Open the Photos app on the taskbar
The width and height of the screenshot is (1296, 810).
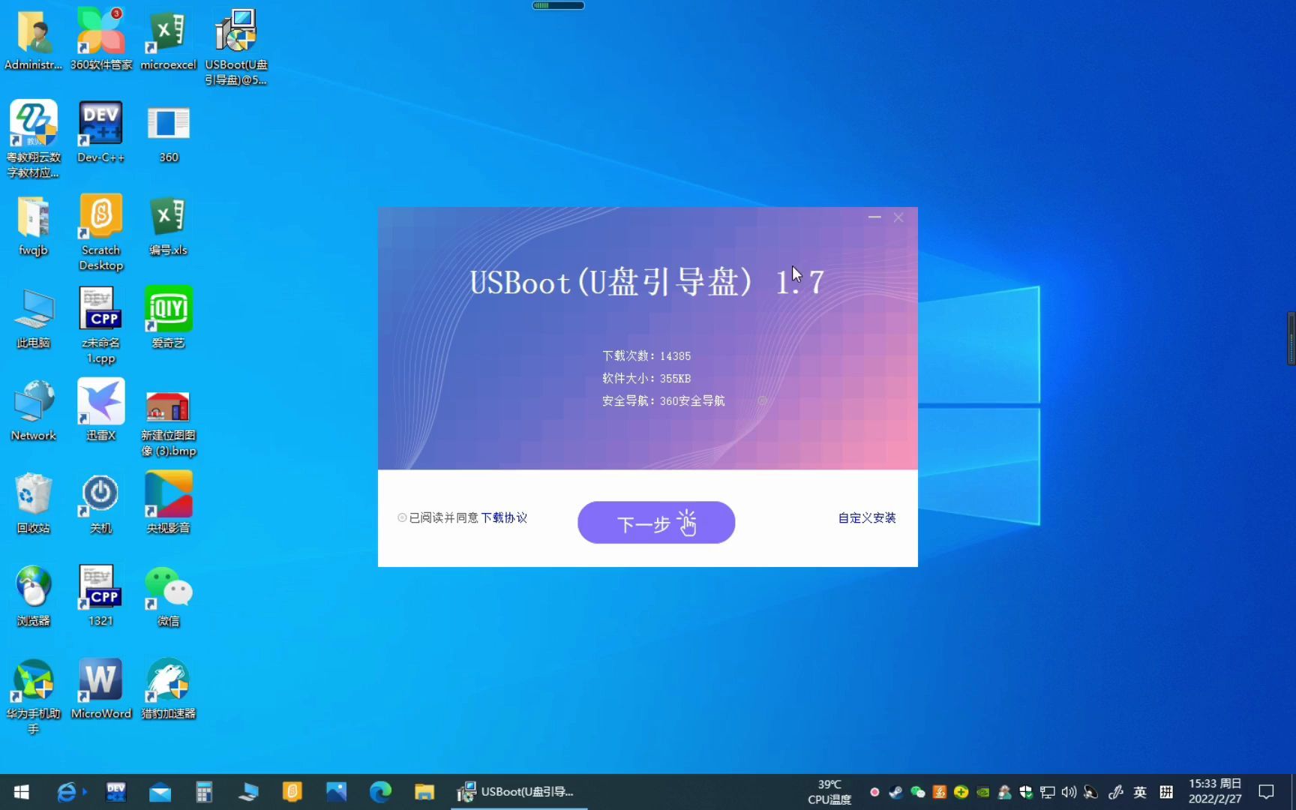click(x=336, y=792)
